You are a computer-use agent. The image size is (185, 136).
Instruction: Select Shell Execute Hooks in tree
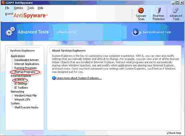[26, 108]
